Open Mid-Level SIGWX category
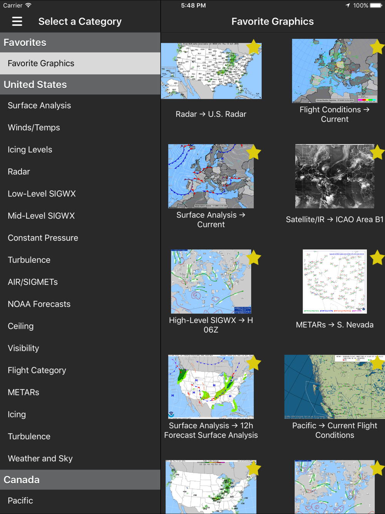The image size is (385, 514). [80, 216]
